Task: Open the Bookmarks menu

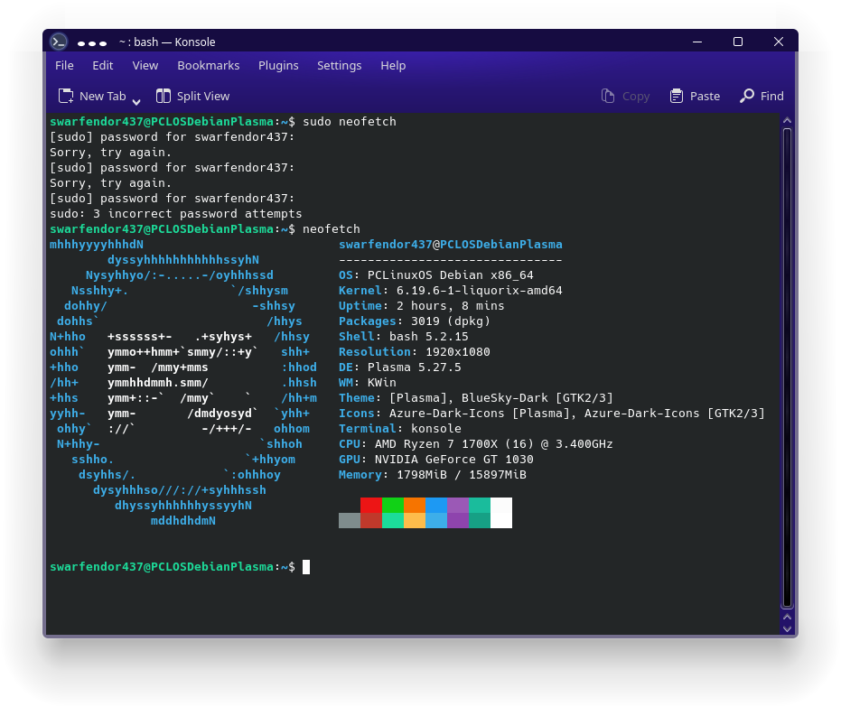Action: (x=208, y=65)
